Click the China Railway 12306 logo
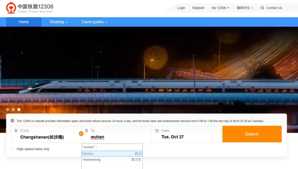 [x=29, y=8]
